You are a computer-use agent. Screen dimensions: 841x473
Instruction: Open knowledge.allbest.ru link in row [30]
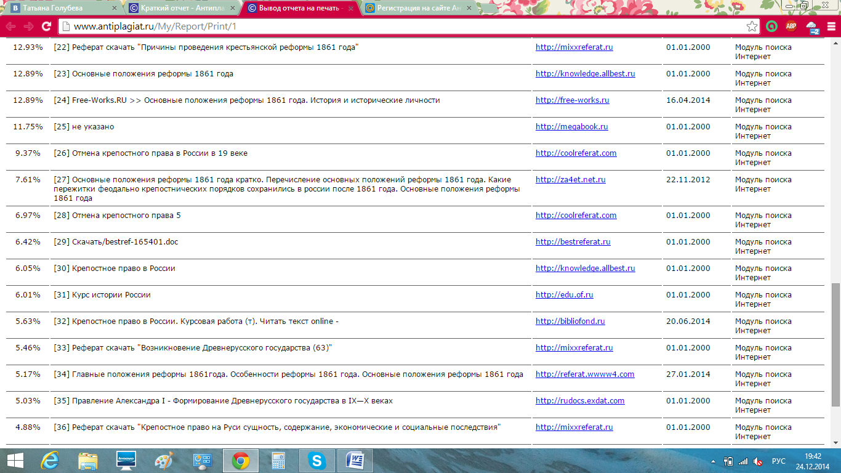coord(585,269)
